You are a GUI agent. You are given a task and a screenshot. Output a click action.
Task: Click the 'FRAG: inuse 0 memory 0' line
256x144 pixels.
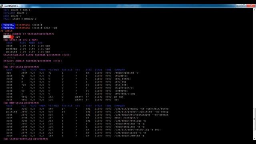click(20, 19)
